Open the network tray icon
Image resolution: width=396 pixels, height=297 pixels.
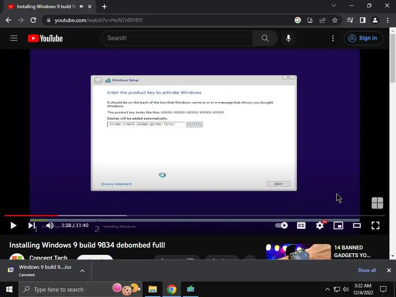(337, 289)
